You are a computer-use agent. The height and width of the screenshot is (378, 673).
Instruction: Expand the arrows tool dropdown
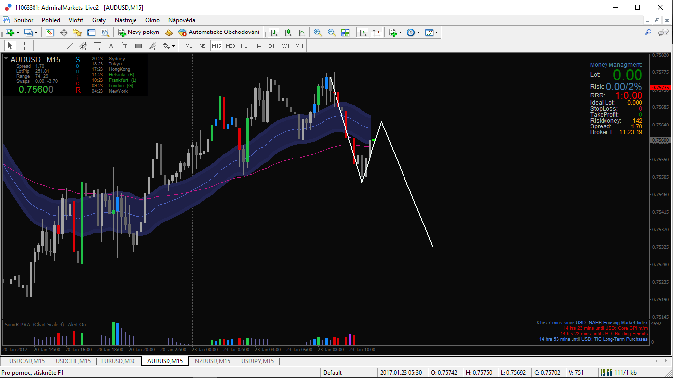pos(173,46)
